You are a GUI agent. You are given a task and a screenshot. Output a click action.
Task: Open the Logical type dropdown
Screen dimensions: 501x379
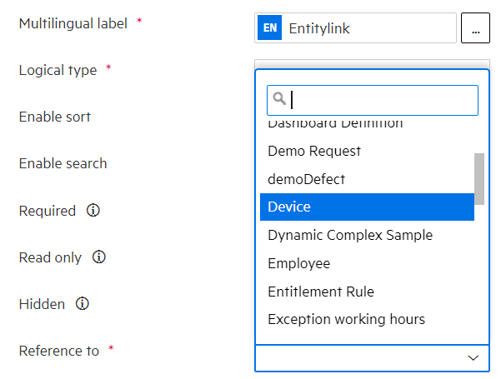(x=373, y=64)
